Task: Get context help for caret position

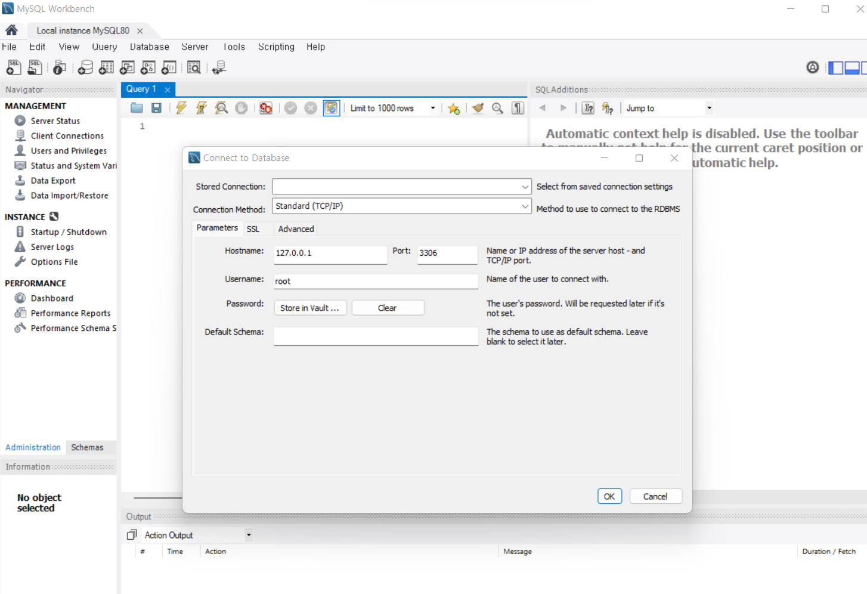Action: (588, 108)
